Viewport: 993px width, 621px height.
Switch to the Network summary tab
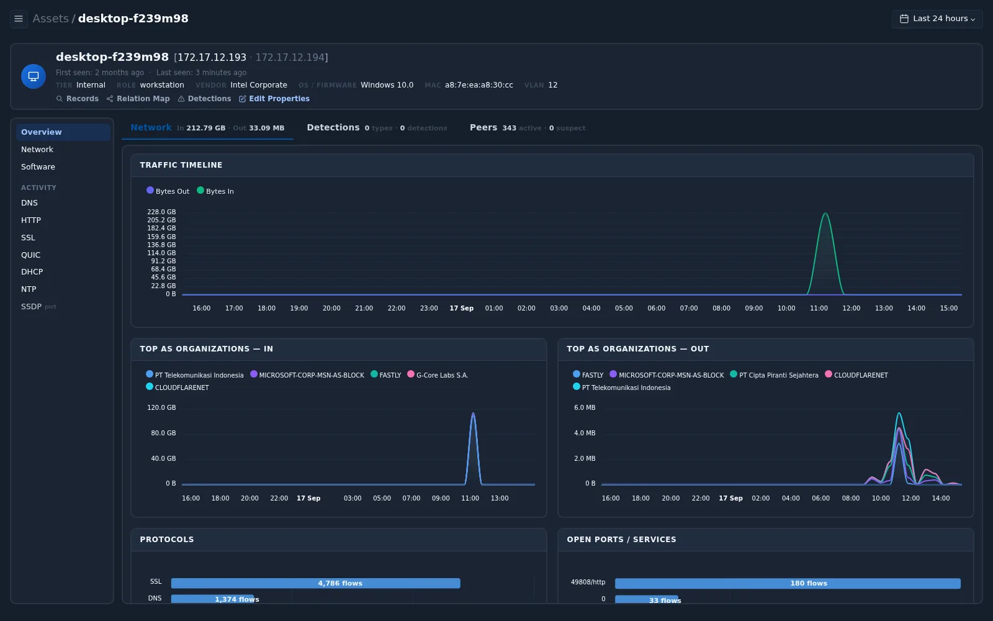click(x=207, y=128)
